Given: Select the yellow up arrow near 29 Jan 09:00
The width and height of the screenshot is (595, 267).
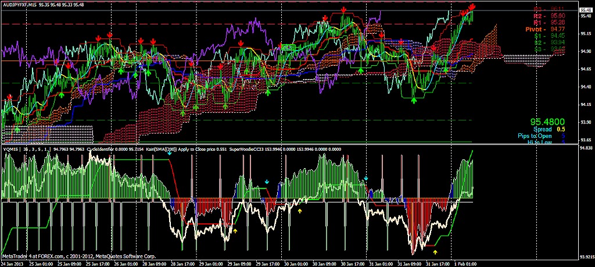Looking at the screenshot, I should point(235,230).
